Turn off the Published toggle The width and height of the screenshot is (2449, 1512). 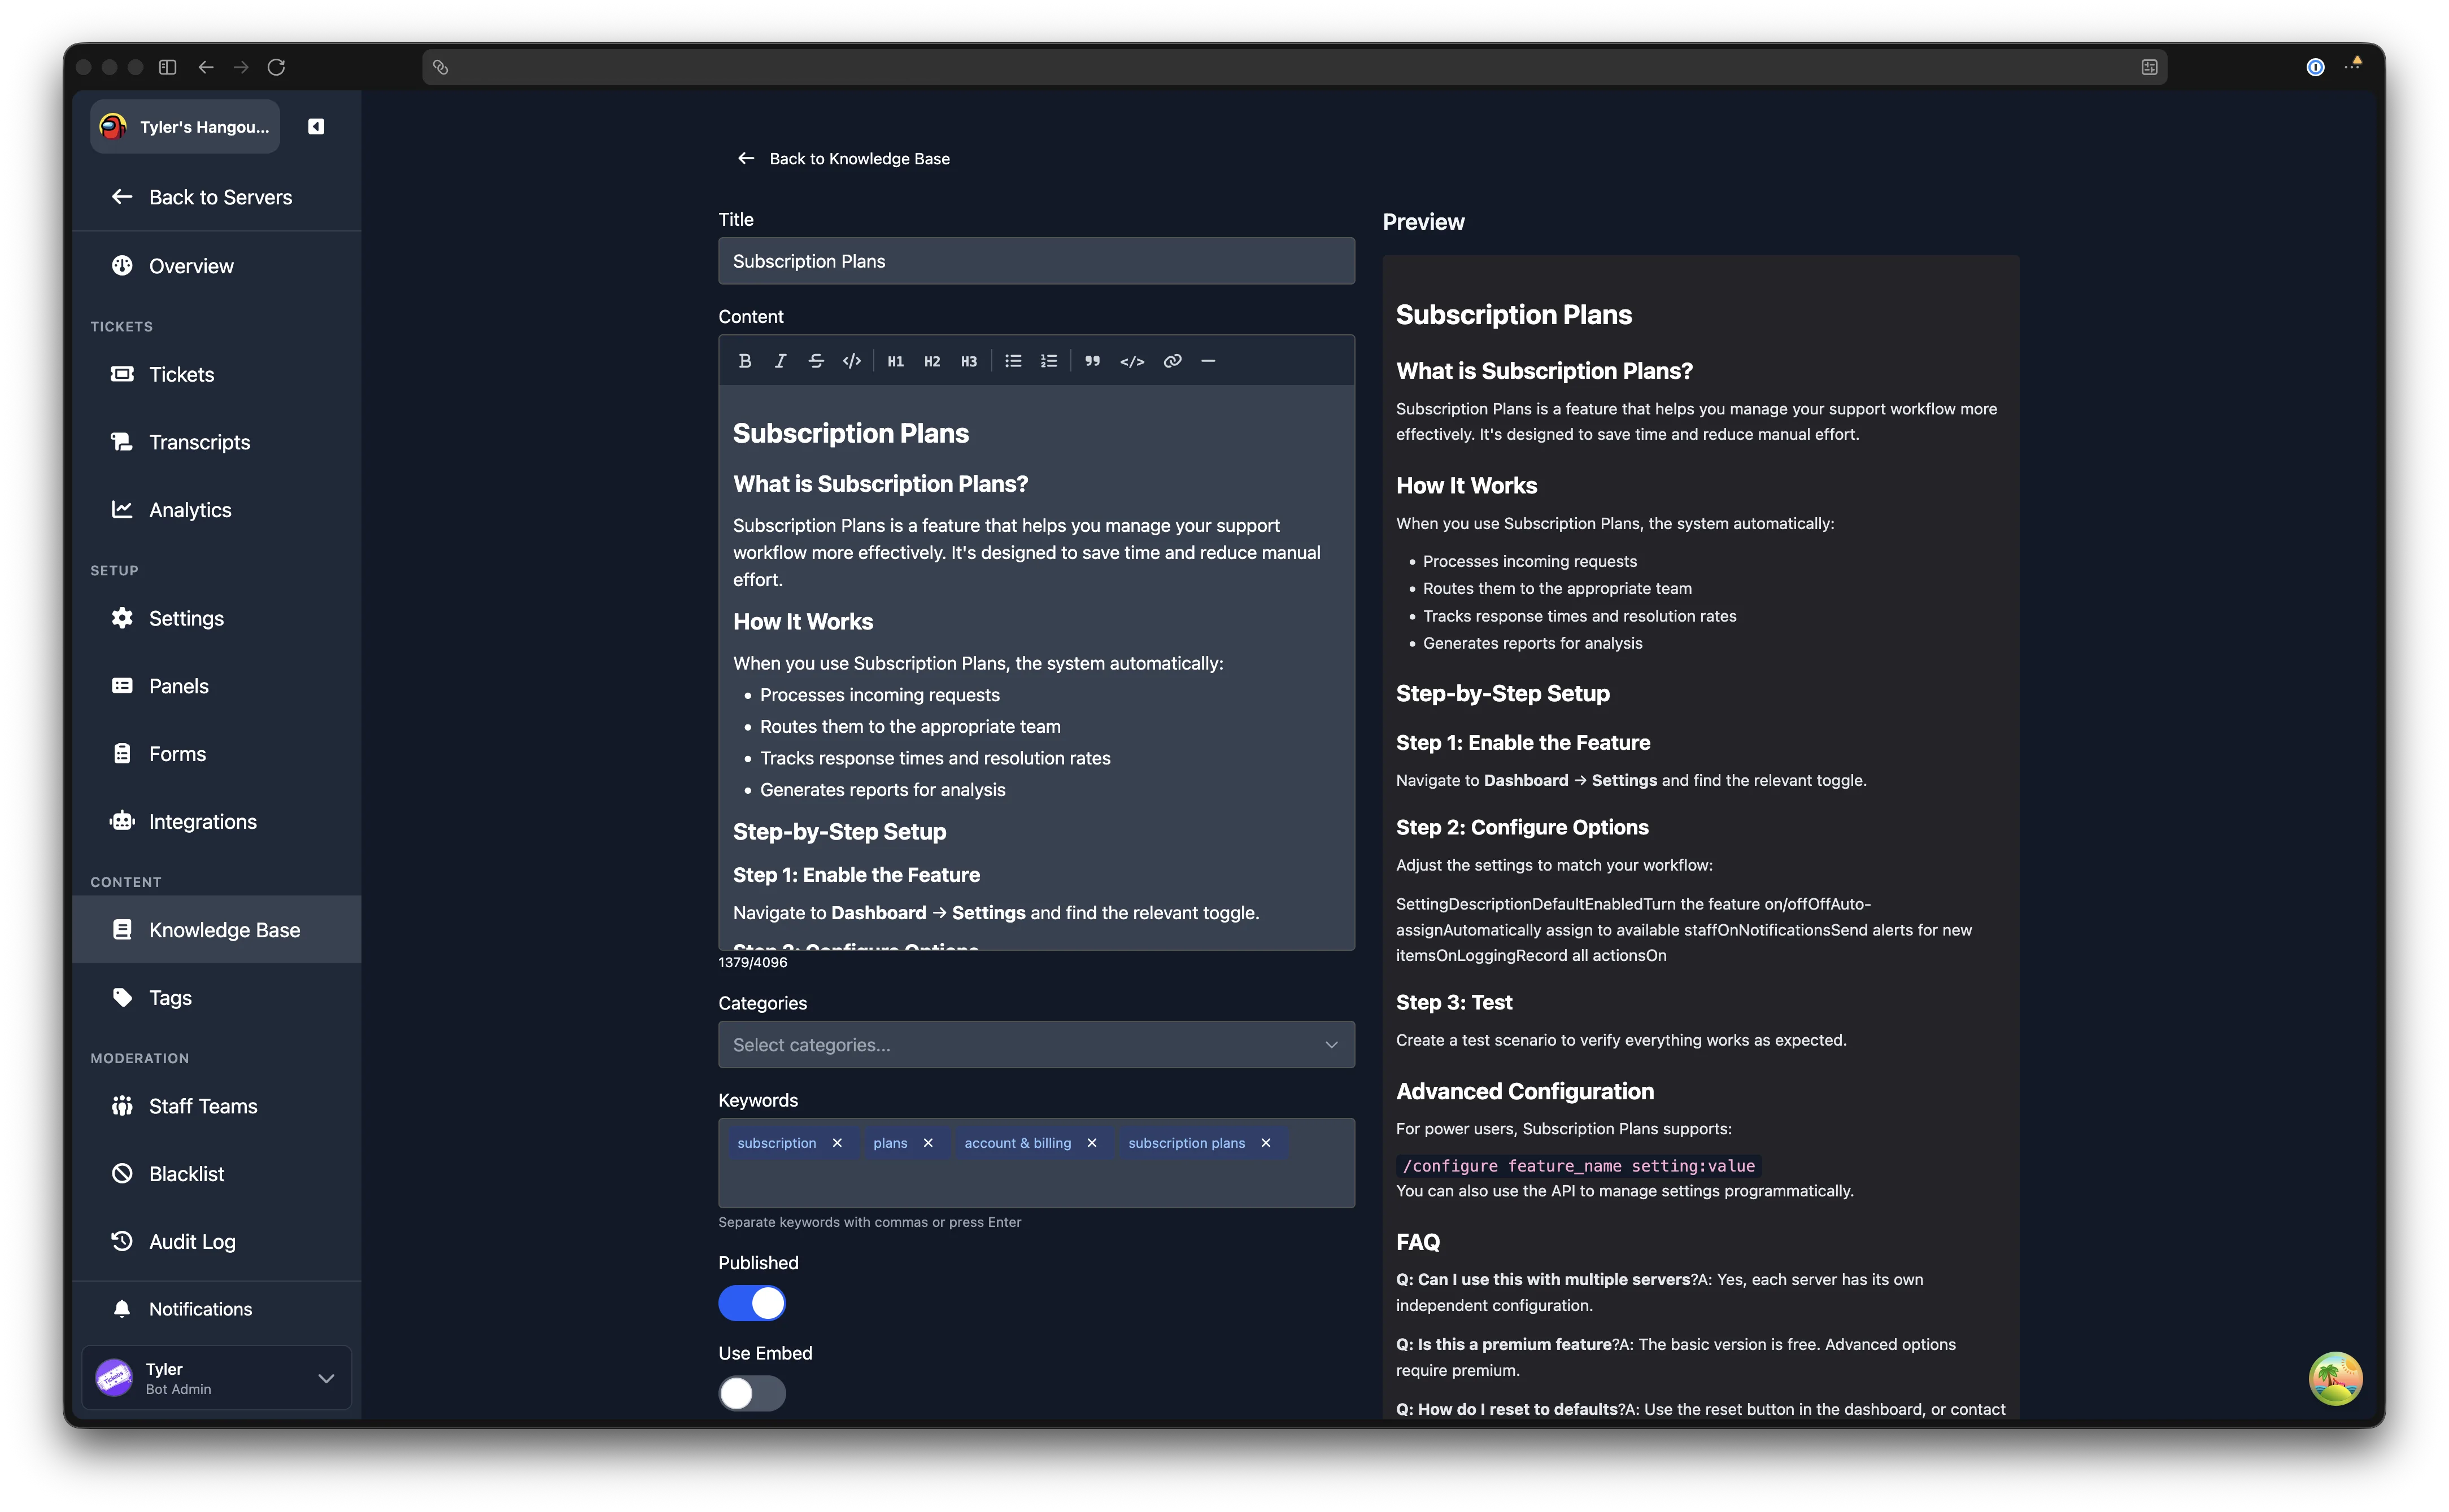click(x=752, y=1303)
